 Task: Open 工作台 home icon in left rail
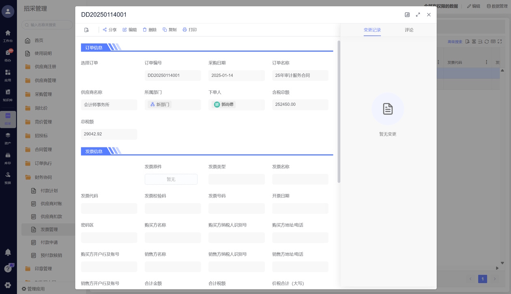tap(8, 35)
